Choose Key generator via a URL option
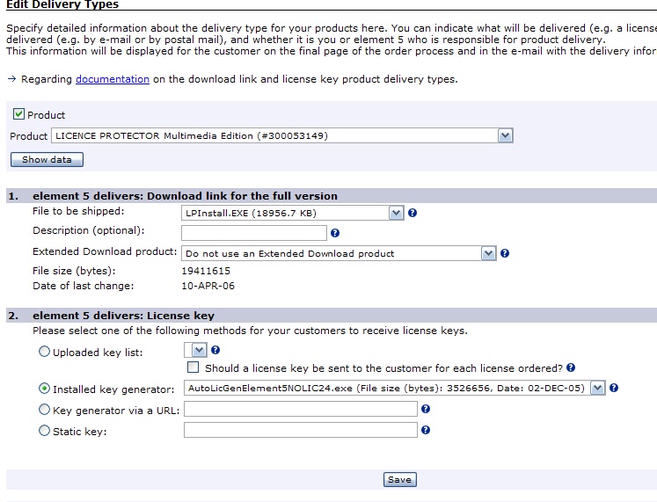Viewport: 657px width, 502px height. (45, 409)
